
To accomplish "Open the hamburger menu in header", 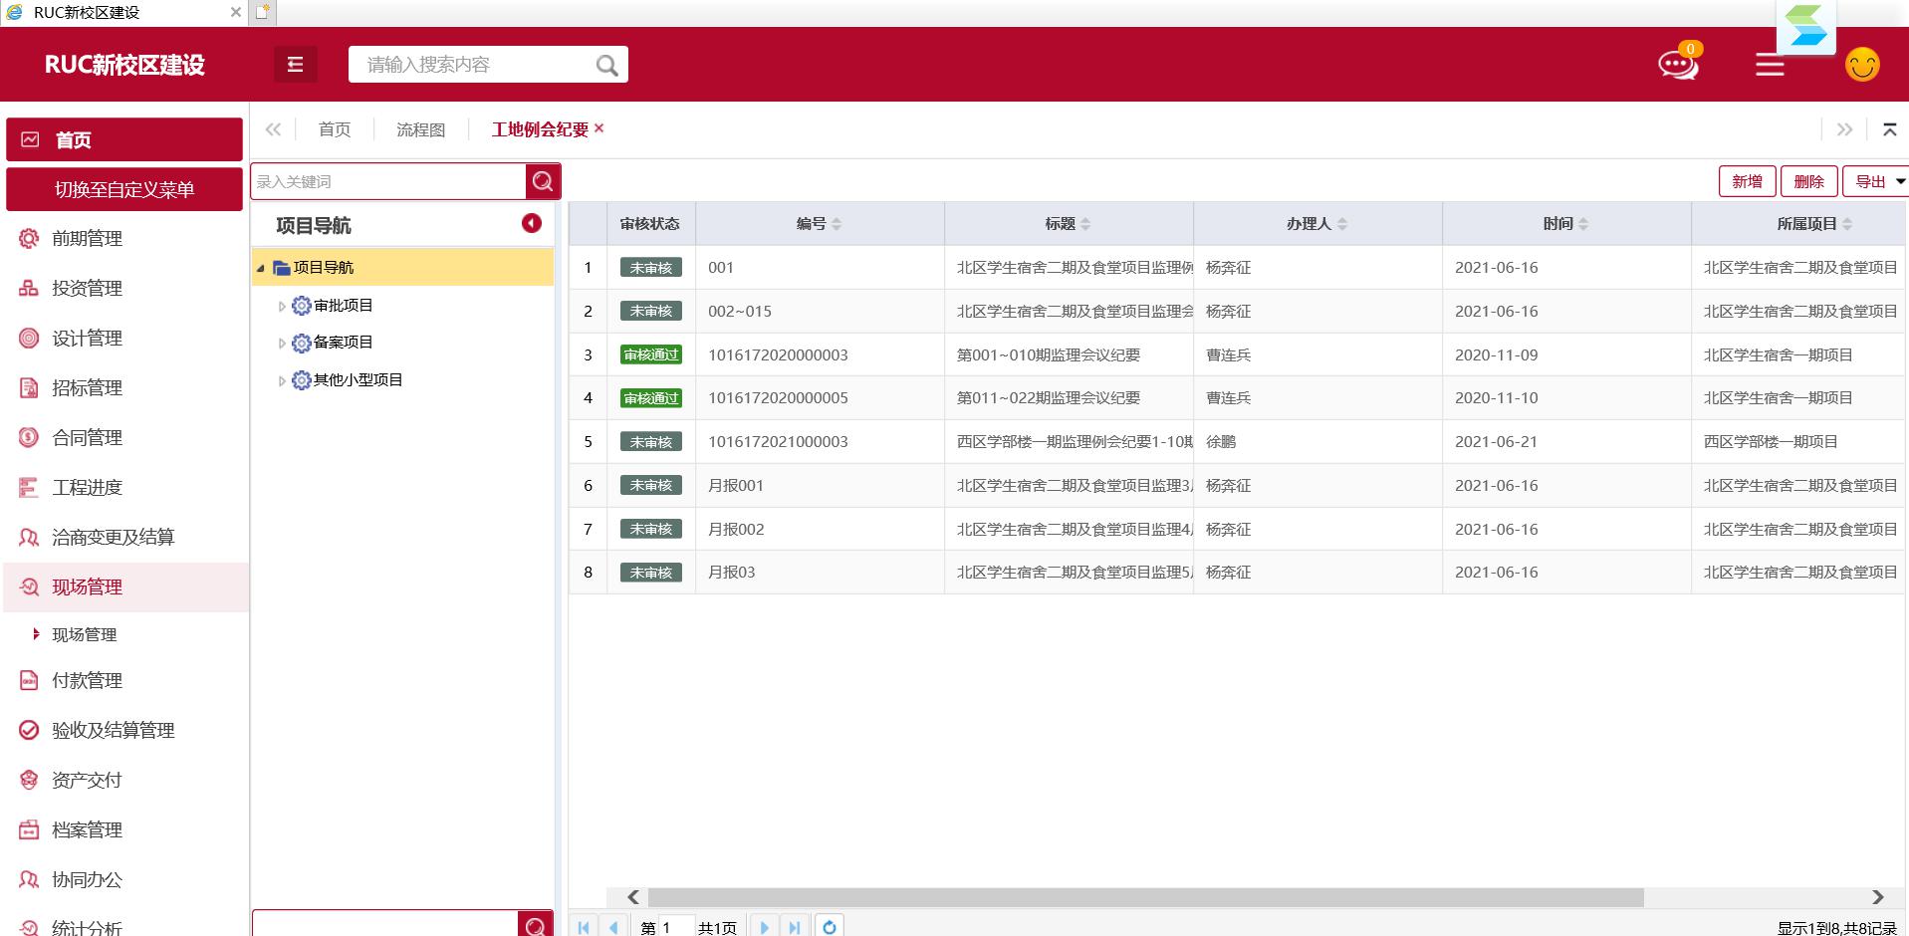I will click(1769, 66).
